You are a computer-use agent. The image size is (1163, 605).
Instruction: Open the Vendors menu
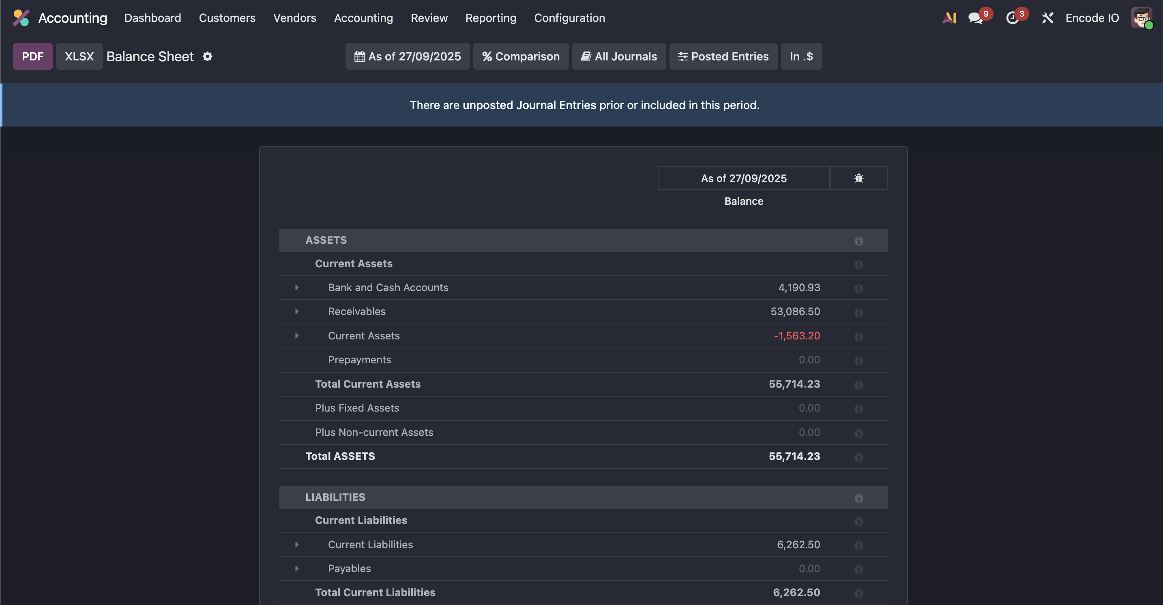click(294, 18)
